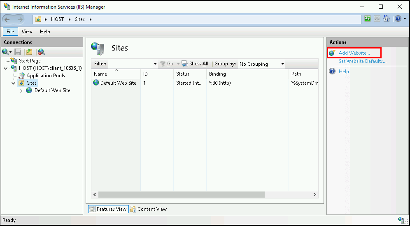
Task: Open the File menu
Action: 10,32
